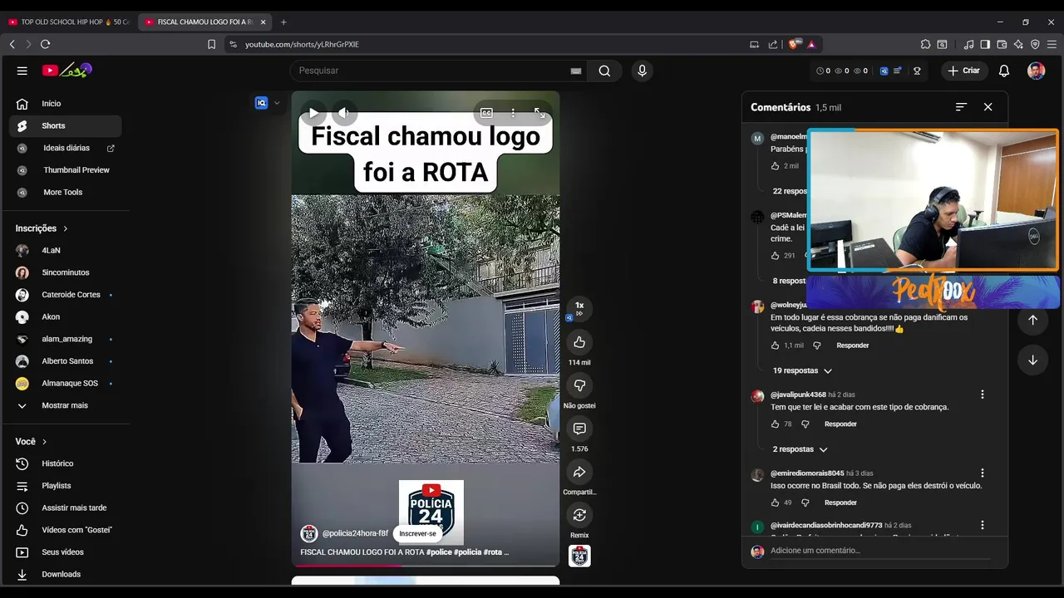1064x598 pixels.
Task: Open the Início sidebar item
Action: coord(65,104)
